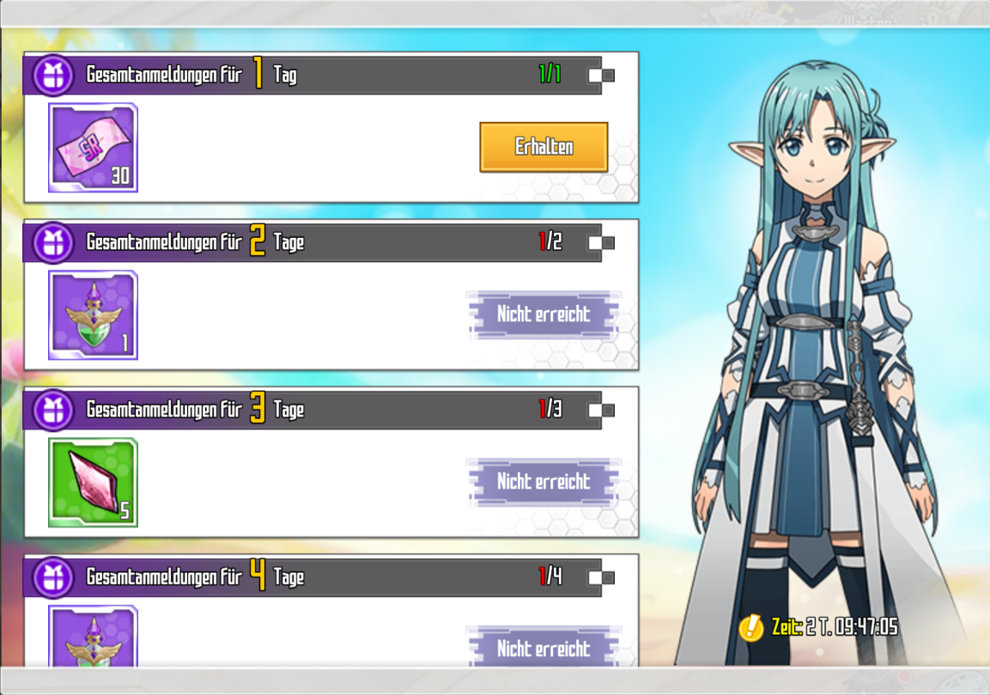The height and width of the screenshot is (695, 990).
Task: Click the Zeit countdown timer text
Action: coord(835,627)
